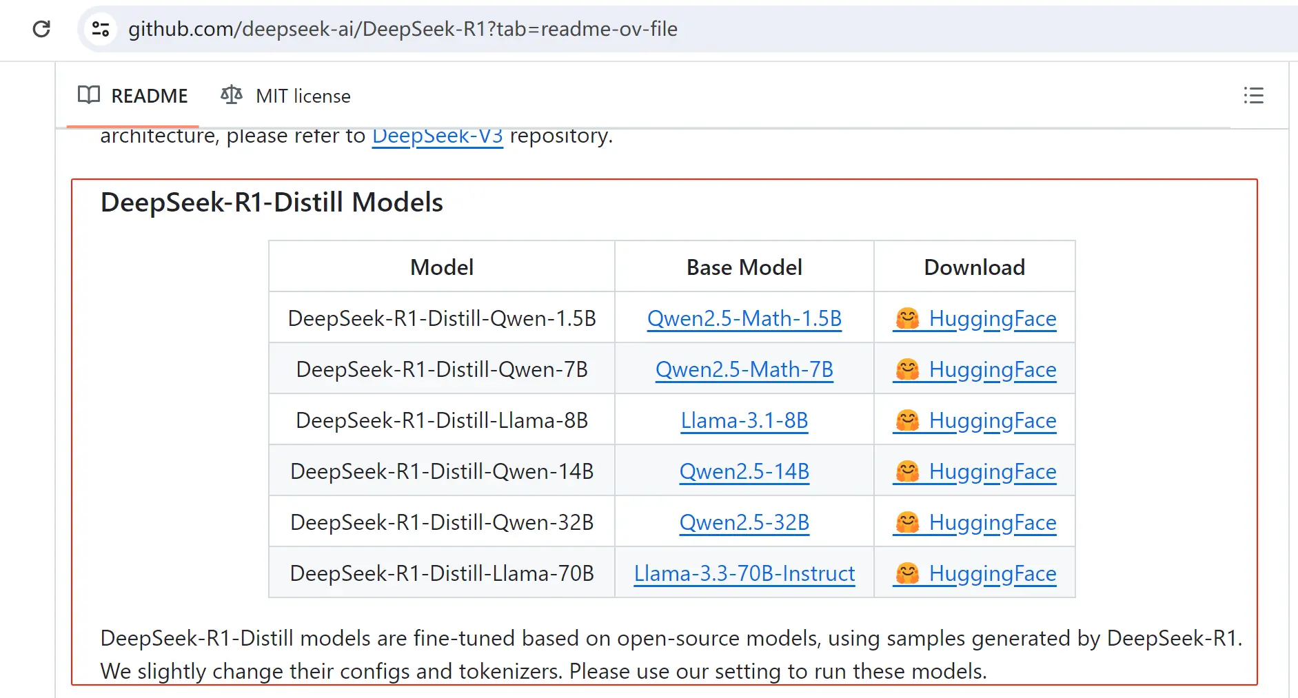Click the MIT license scales icon
The height and width of the screenshot is (698, 1298).
pos(232,95)
